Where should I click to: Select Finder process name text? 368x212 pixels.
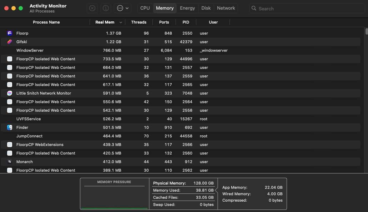22,127
